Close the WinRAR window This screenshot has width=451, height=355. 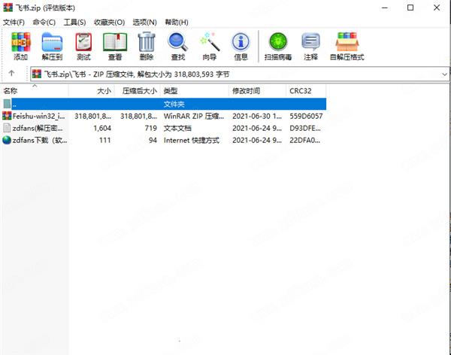437,8
